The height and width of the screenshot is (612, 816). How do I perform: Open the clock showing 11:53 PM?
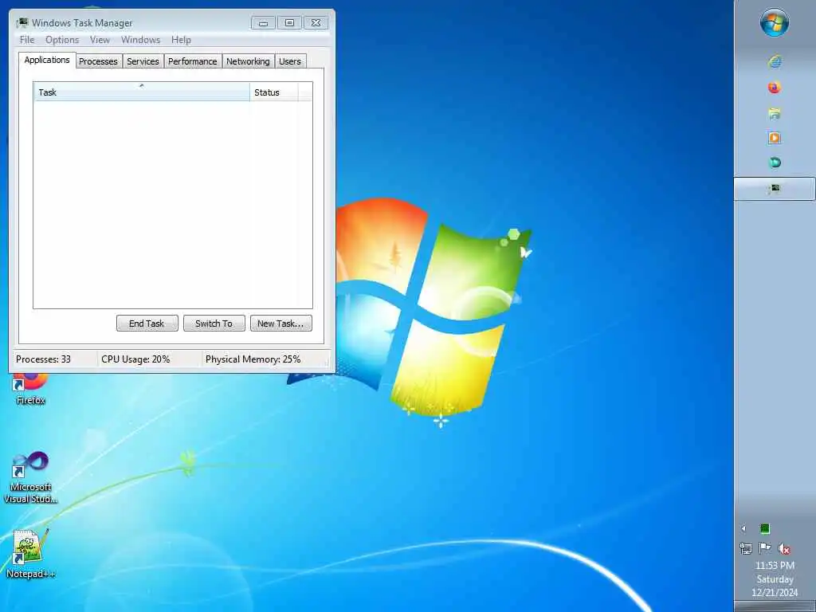[775, 566]
